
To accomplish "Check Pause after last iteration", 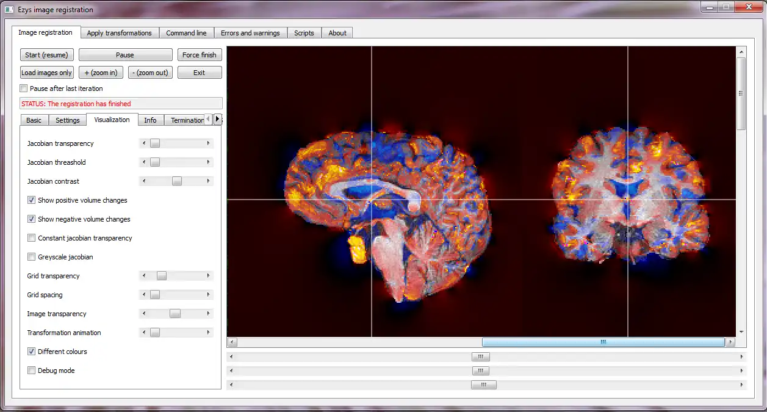I will click(x=24, y=89).
